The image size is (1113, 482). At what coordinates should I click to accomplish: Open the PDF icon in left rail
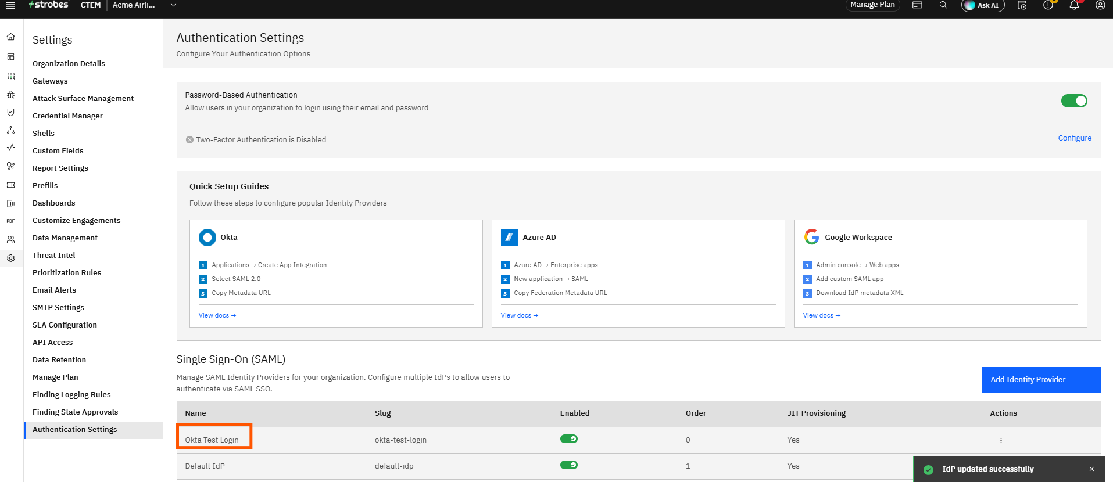point(10,221)
